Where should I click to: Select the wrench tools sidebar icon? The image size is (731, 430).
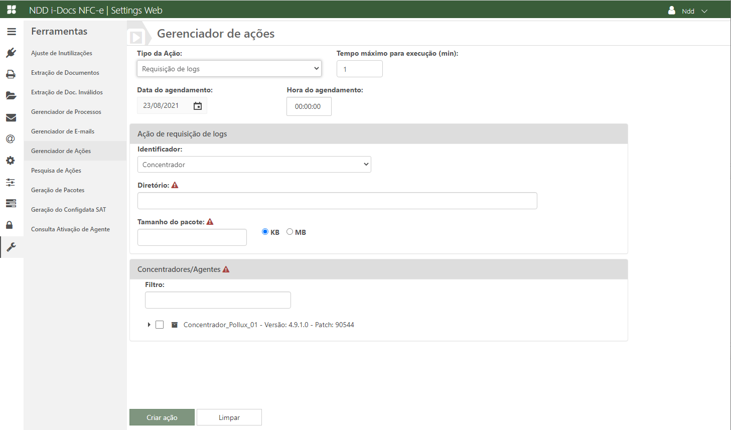[x=11, y=247]
